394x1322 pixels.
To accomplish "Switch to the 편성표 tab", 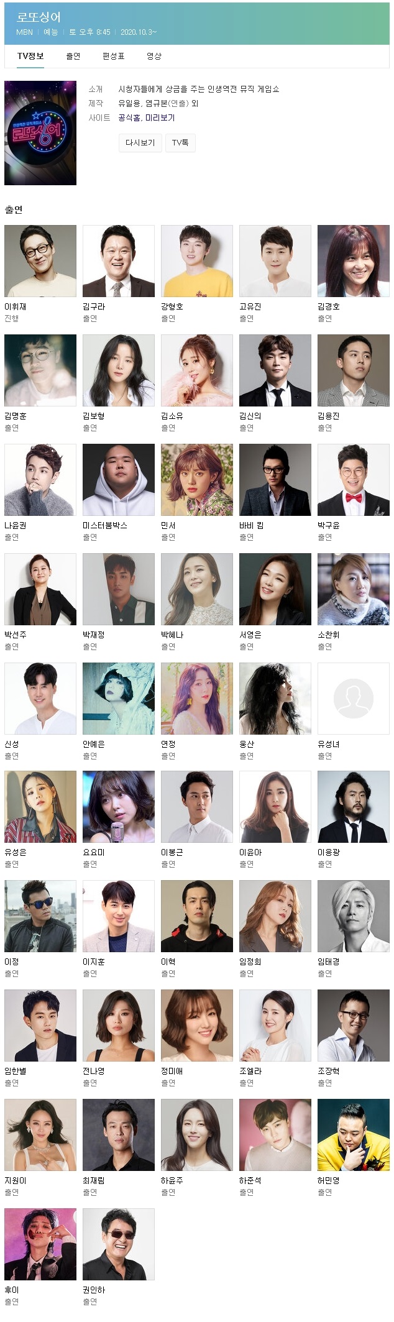I will point(113,56).
